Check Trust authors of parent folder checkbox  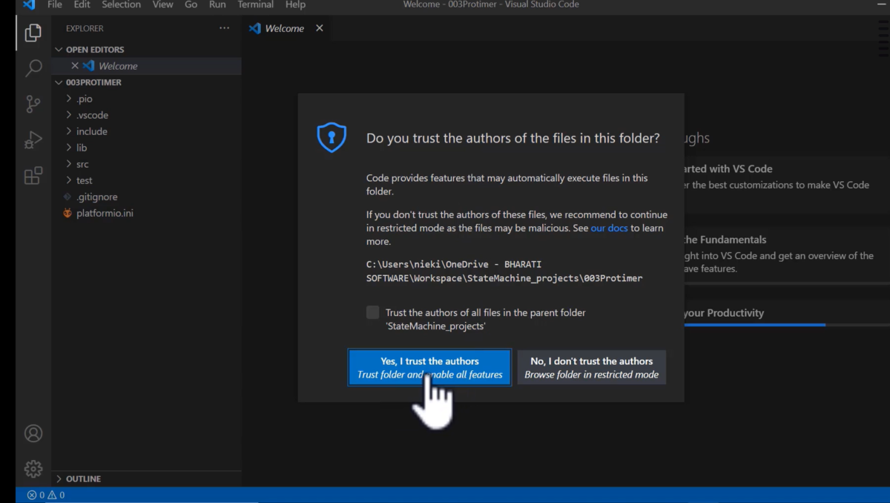(372, 312)
